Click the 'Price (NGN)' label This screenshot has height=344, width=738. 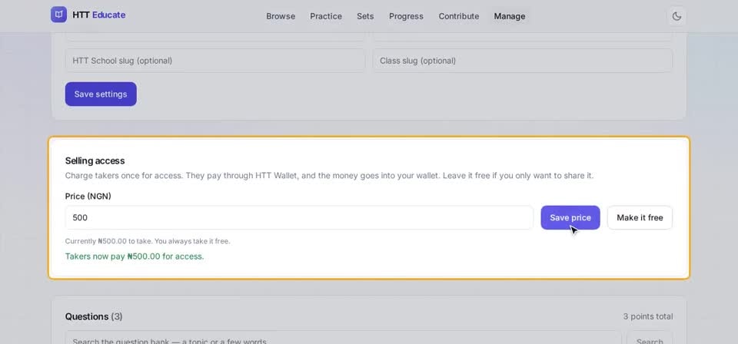point(88,197)
